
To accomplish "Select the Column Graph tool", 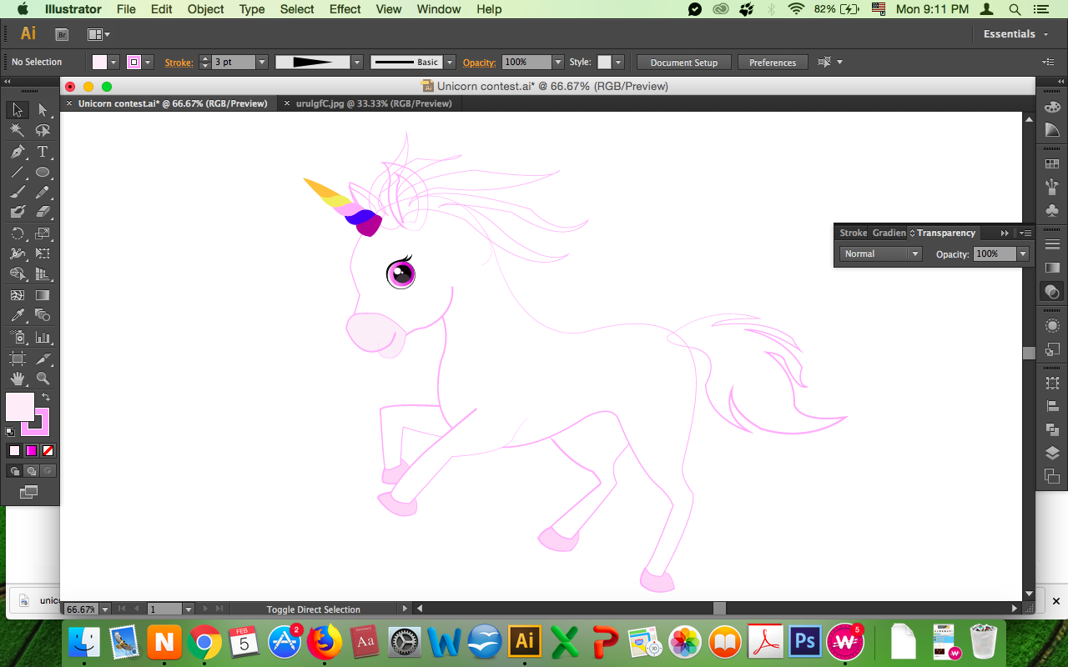I will tap(43, 337).
